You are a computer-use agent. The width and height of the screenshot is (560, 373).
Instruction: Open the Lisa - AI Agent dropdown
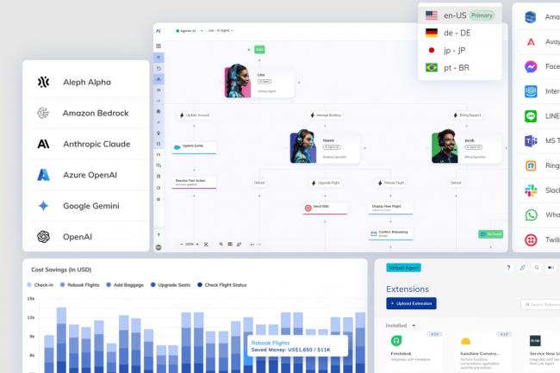[x=220, y=31]
